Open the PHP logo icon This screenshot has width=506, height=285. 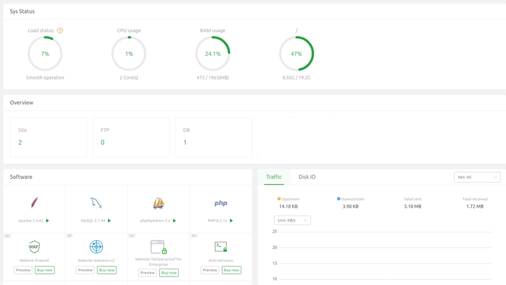221,203
